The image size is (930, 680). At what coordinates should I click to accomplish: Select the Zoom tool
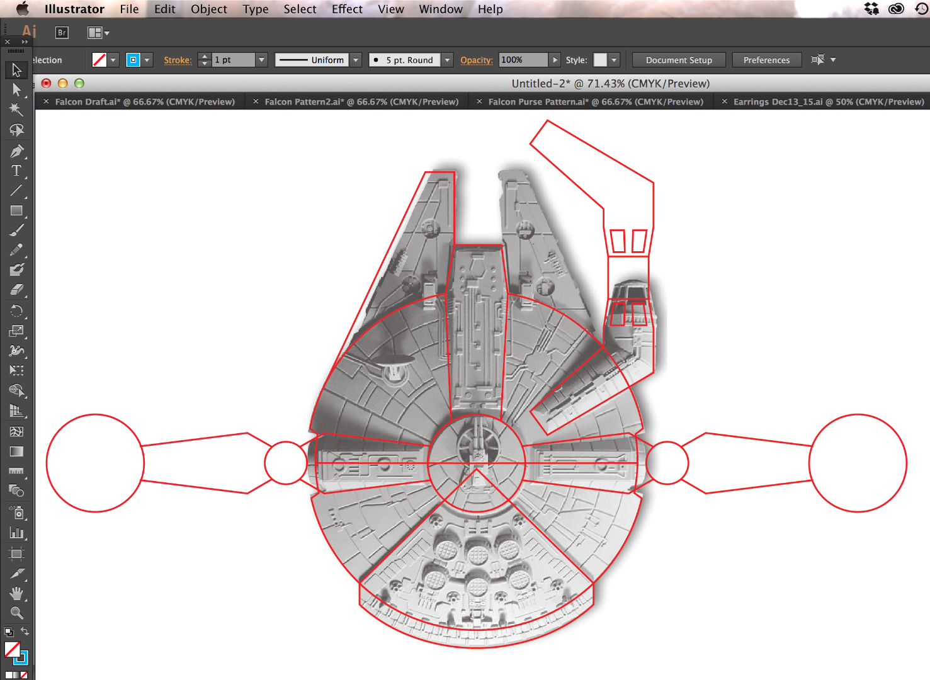coord(16,613)
